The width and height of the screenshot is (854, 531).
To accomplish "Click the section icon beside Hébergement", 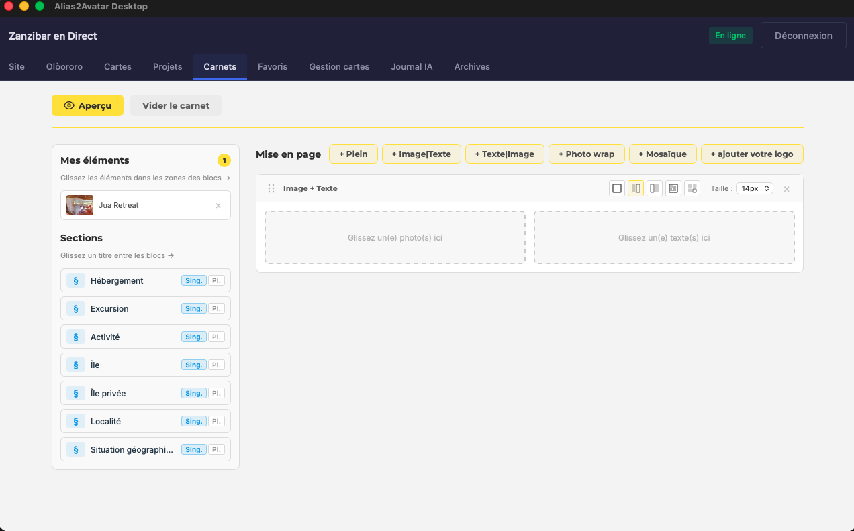I will tap(76, 280).
